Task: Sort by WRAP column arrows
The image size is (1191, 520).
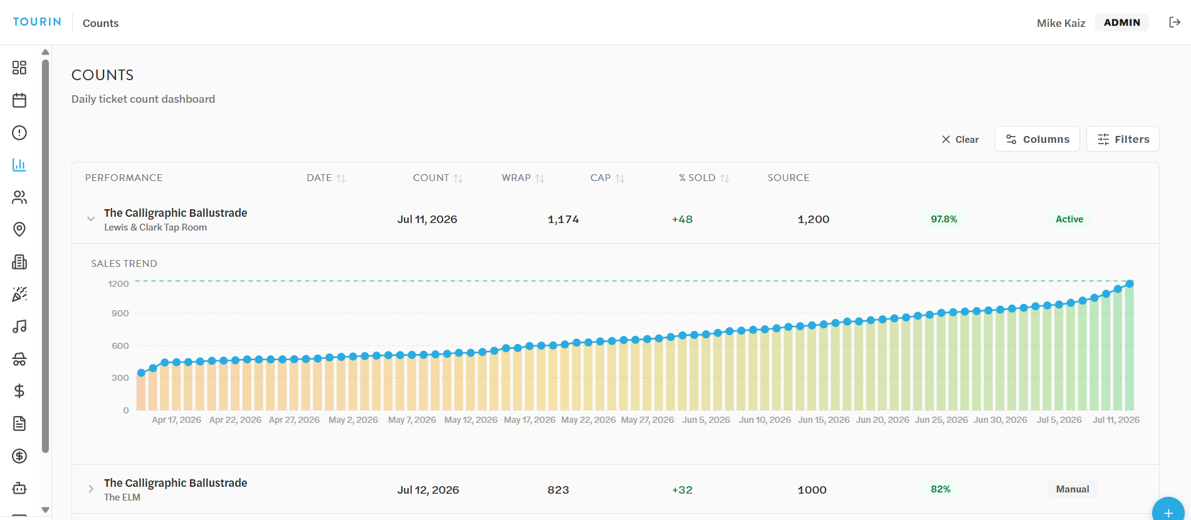Action: tap(540, 179)
